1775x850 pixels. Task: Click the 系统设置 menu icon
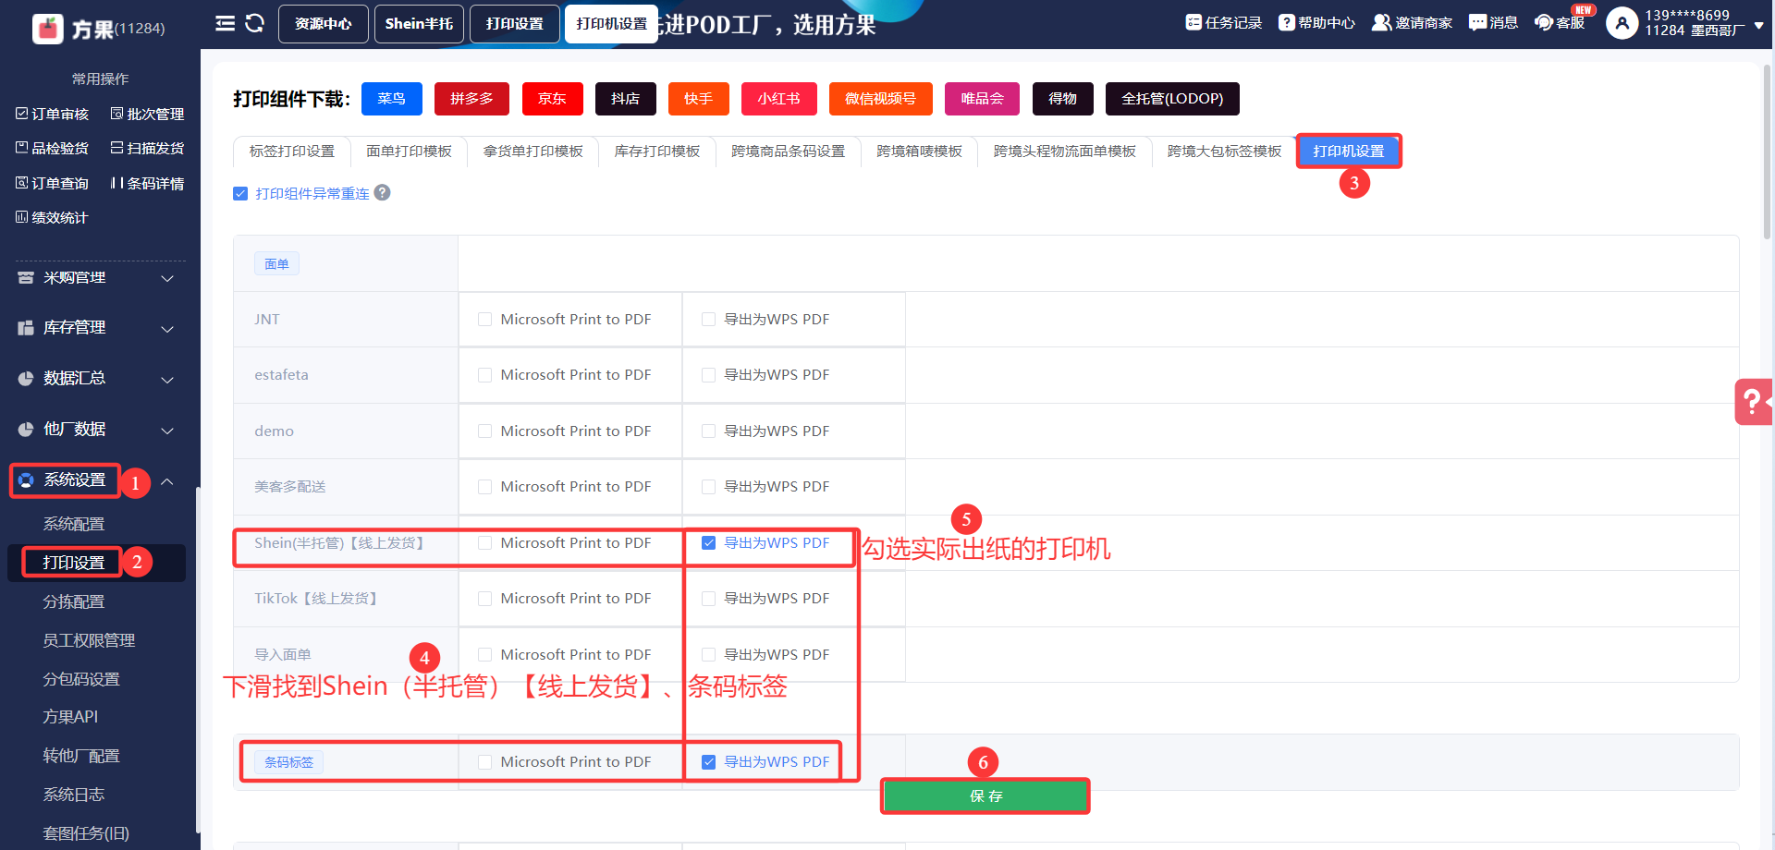tap(26, 480)
